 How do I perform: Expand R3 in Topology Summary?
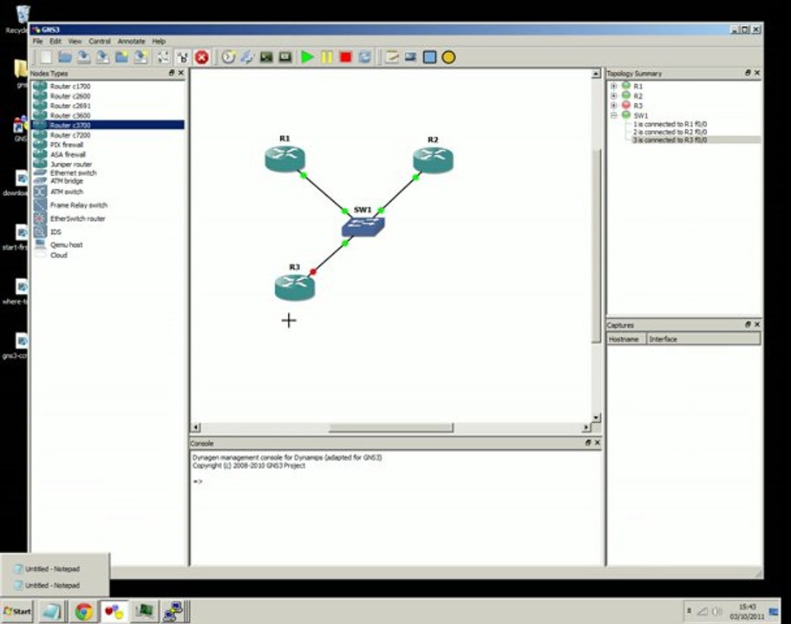pos(614,106)
